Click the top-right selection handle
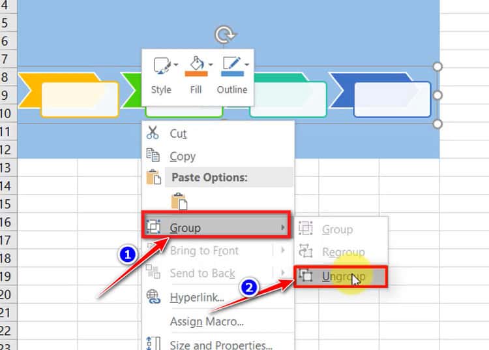 437,67
